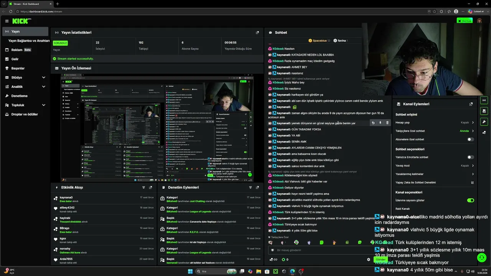Viewport: 491px width, 276px height.
Task: Click the green Go live button
Action: (x=465, y=21)
